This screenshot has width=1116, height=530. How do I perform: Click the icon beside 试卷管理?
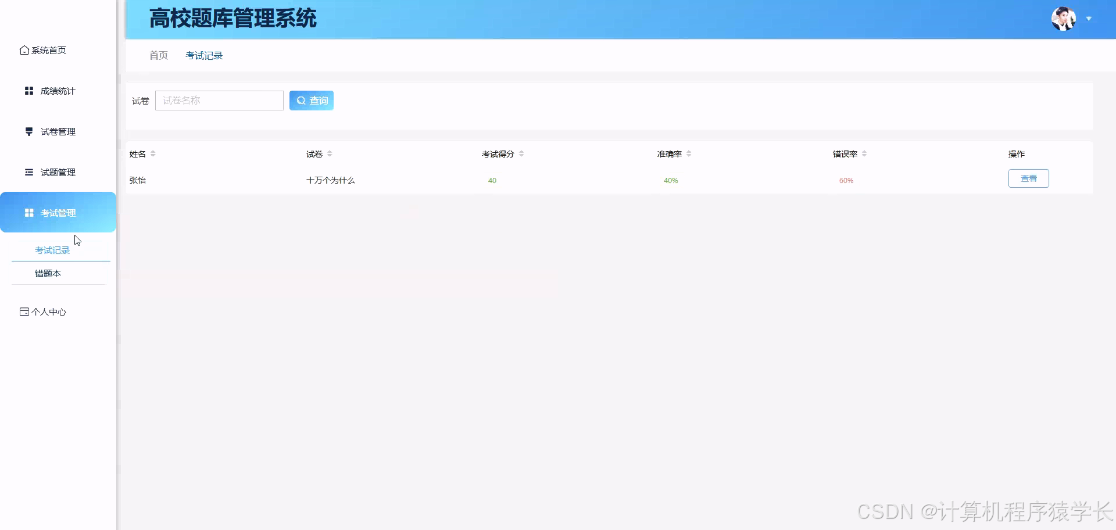tap(29, 131)
